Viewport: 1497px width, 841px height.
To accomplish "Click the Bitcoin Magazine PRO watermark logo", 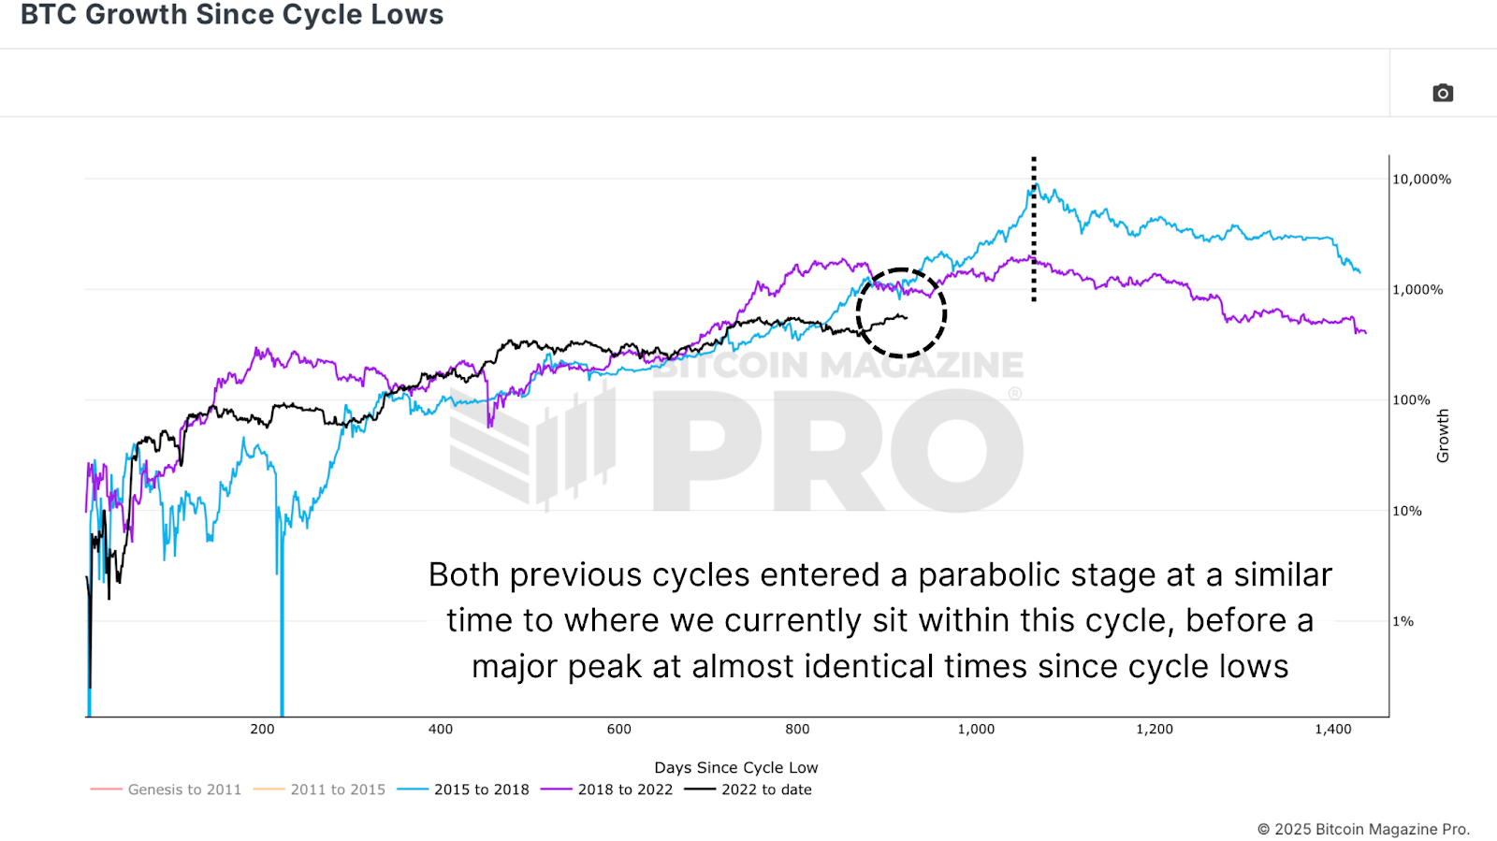I will click(737, 435).
